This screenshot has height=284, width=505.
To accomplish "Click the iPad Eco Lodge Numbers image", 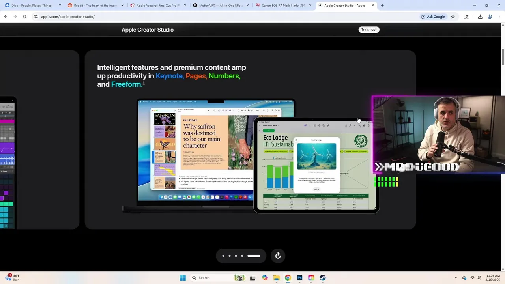I will point(316,165).
